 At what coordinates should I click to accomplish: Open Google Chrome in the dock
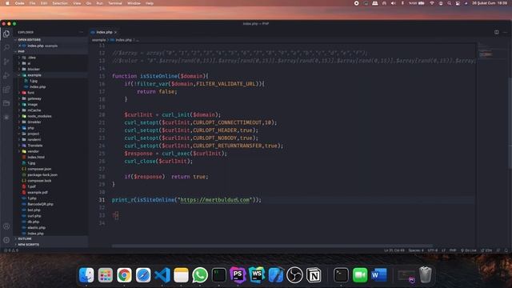point(125,275)
